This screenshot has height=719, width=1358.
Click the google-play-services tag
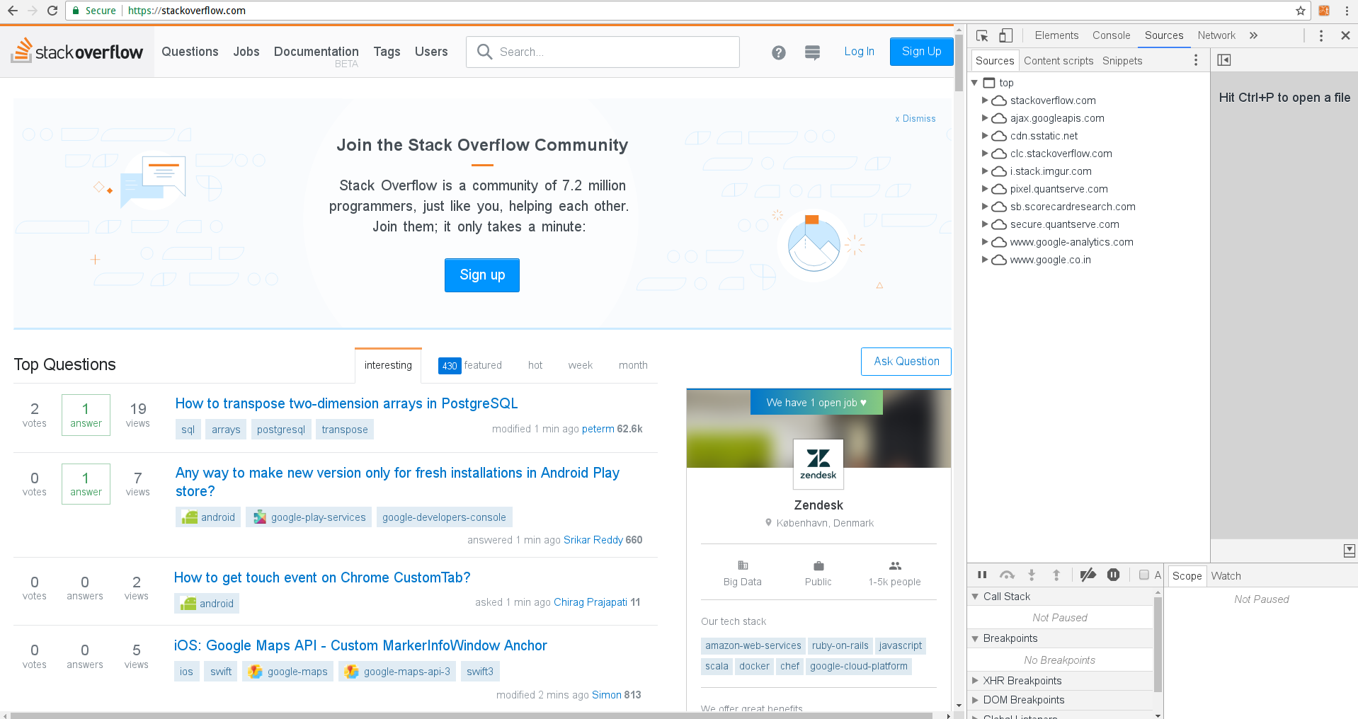click(x=309, y=517)
